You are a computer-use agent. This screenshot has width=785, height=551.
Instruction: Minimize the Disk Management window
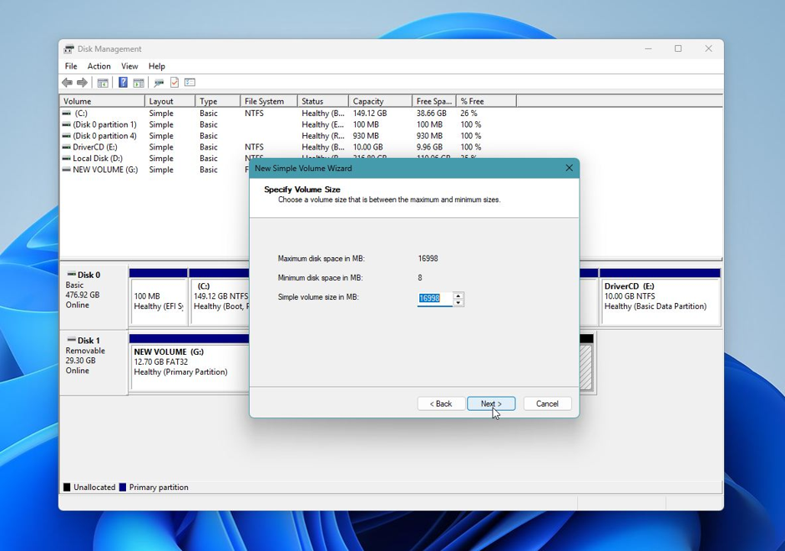point(648,48)
